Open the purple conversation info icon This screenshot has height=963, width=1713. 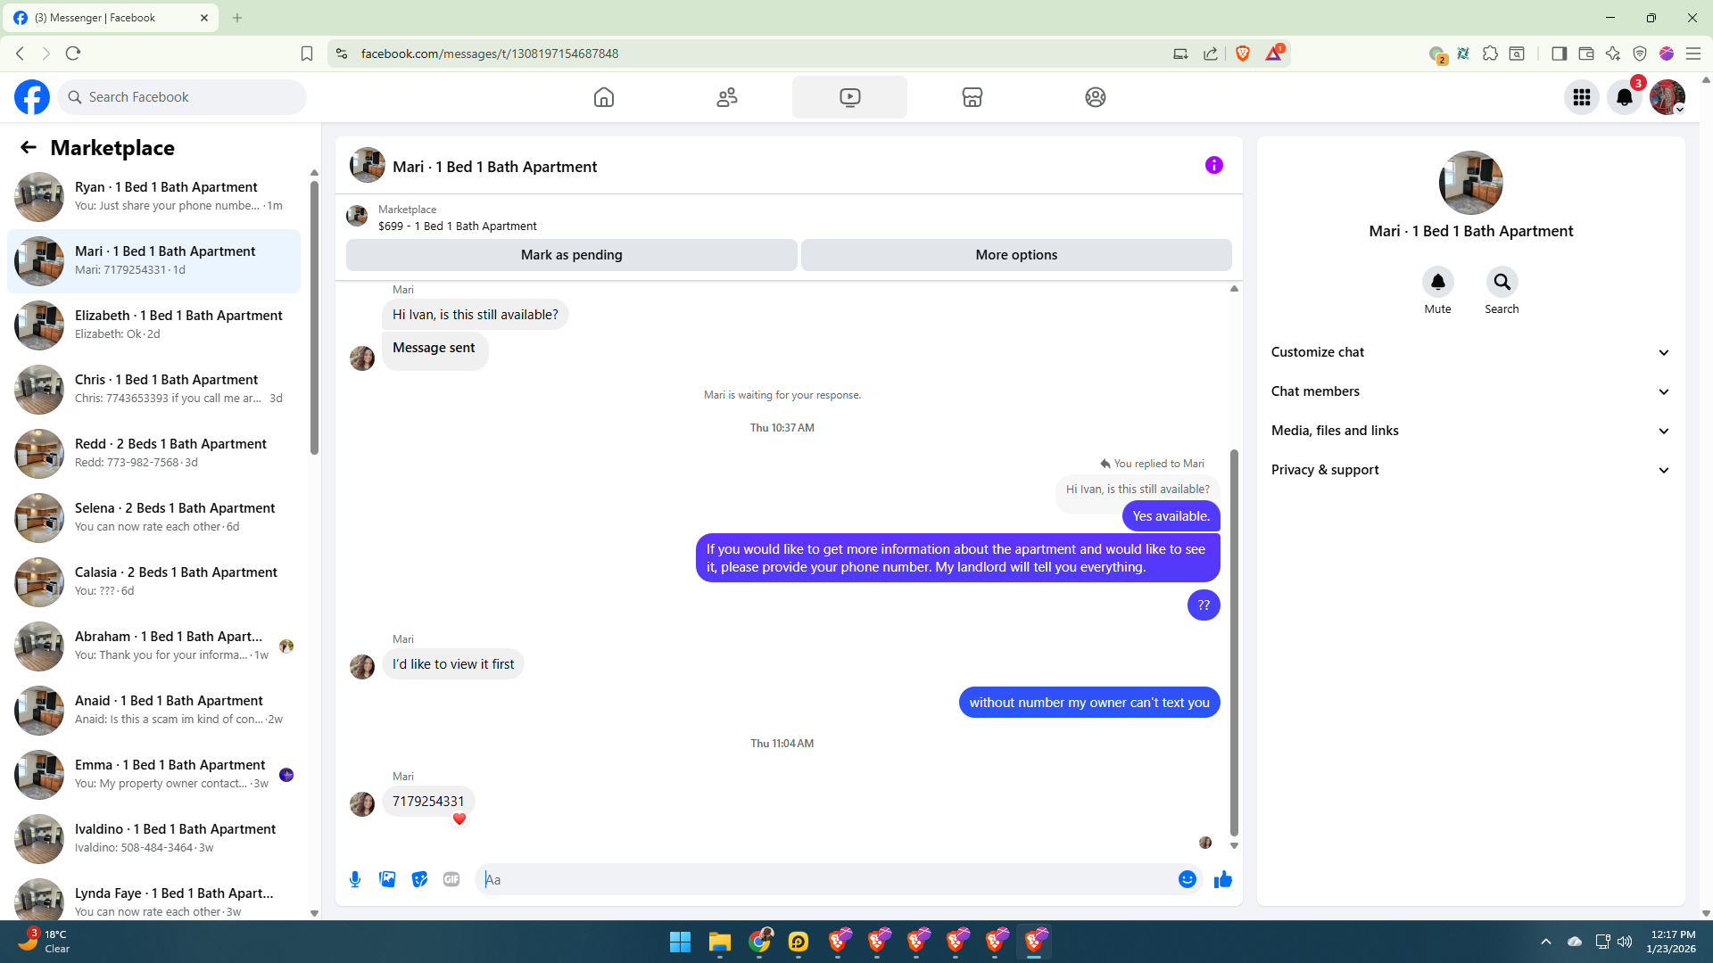pos(1213,165)
